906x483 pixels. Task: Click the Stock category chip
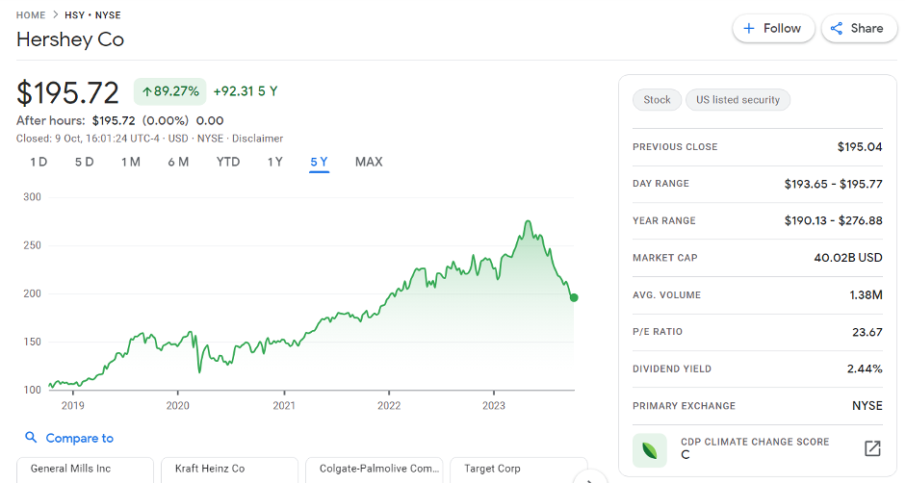coord(657,100)
